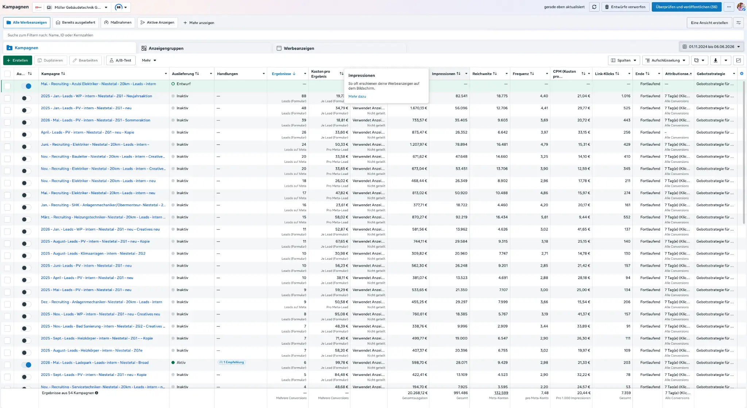This screenshot has width=747, height=408.
Task: Expand the Spalten columns dropdown
Action: point(624,60)
